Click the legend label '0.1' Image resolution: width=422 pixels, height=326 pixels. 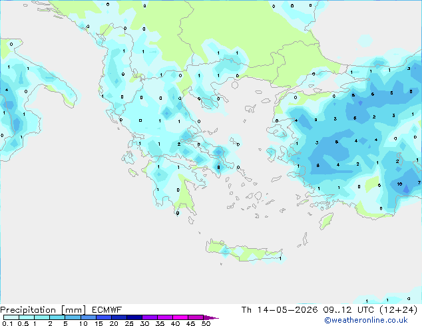coord(7,323)
